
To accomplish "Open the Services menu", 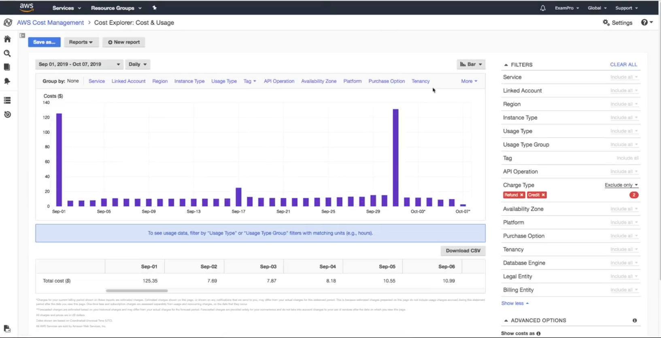I will point(67,8).
